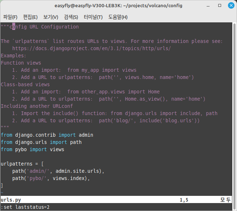Open the 검색(S) menu
The image size is (237, 211).
71,17
